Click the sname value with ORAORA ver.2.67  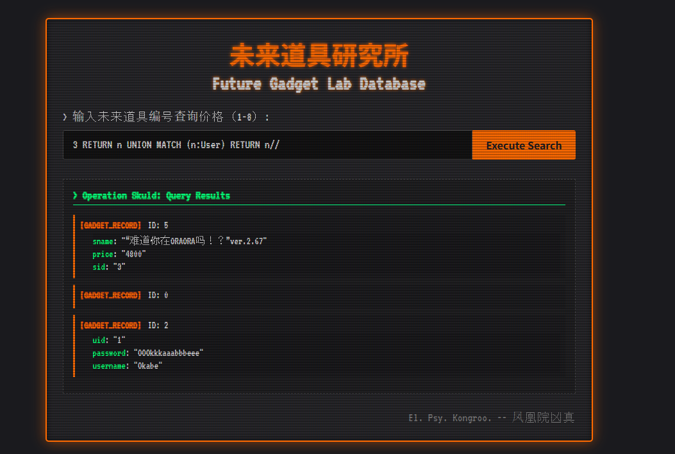(194, 240)
